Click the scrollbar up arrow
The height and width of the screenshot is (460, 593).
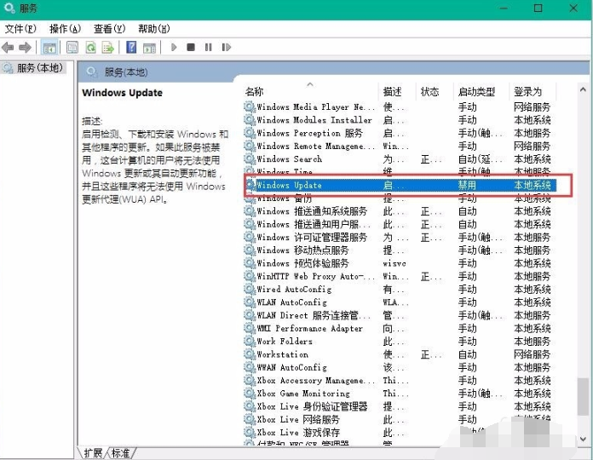pos(583,89)
